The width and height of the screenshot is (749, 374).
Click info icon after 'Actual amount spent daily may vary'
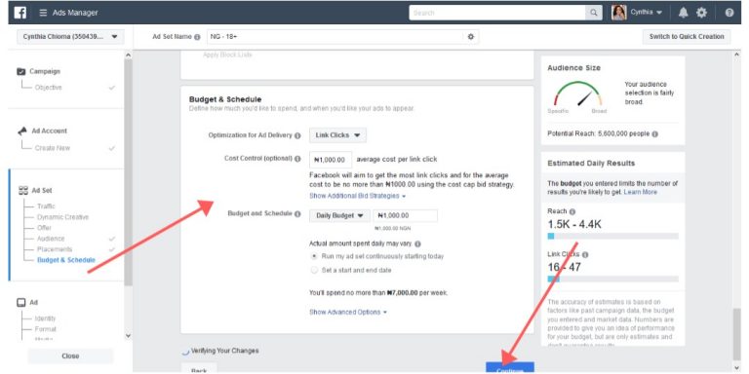coord(418,243)
